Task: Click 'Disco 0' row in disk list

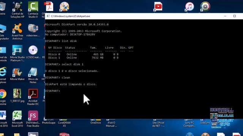Action: [84, 54]
